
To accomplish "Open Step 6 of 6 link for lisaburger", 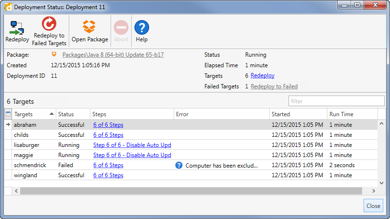I will click(x=132, y=145).
